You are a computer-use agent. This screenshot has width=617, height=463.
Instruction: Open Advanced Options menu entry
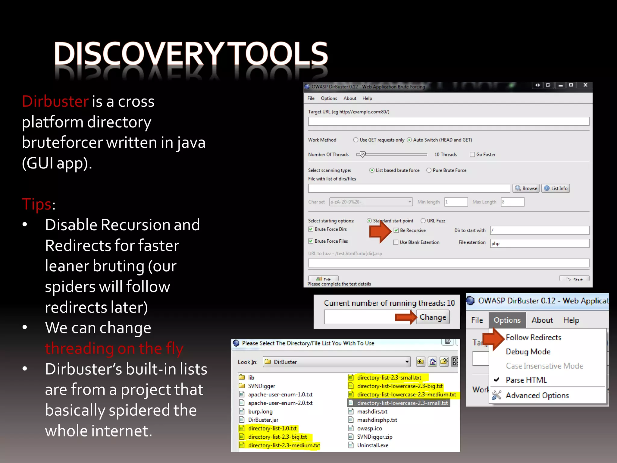tap(537, 395)
